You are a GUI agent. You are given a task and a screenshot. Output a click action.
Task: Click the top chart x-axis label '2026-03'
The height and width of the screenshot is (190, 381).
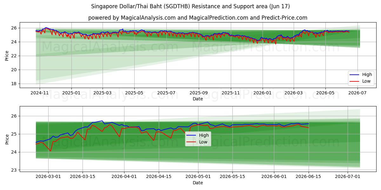(293, 93)
